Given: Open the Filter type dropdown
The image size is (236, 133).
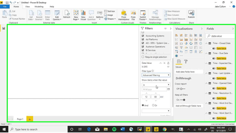Looking at the screenshot, I should click(x=156, y=75).
